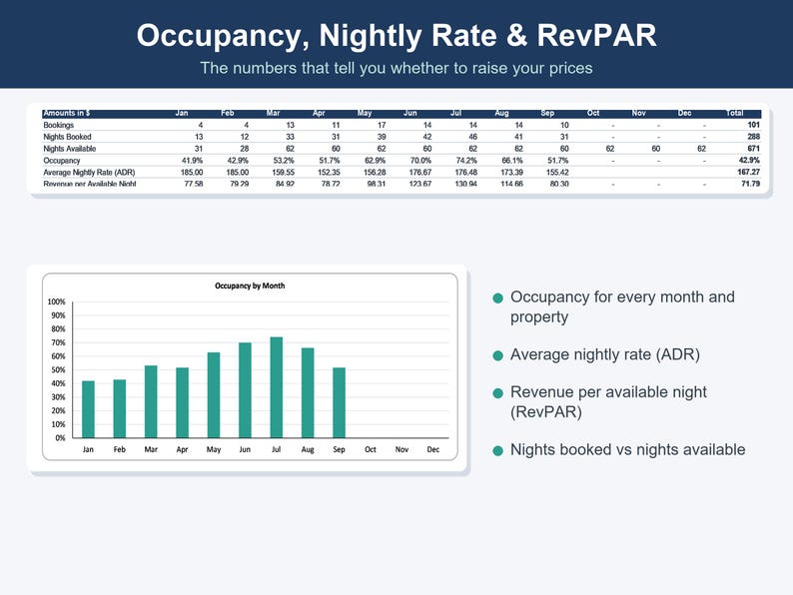Click the 'May' column header in table
This screenshot has height=595, width=793.
365,113
